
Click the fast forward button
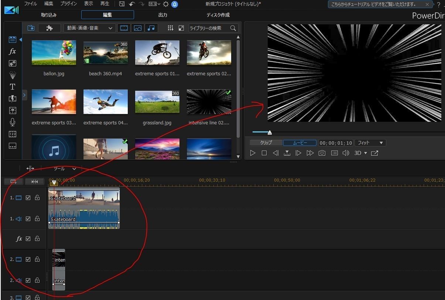(310, 153)
